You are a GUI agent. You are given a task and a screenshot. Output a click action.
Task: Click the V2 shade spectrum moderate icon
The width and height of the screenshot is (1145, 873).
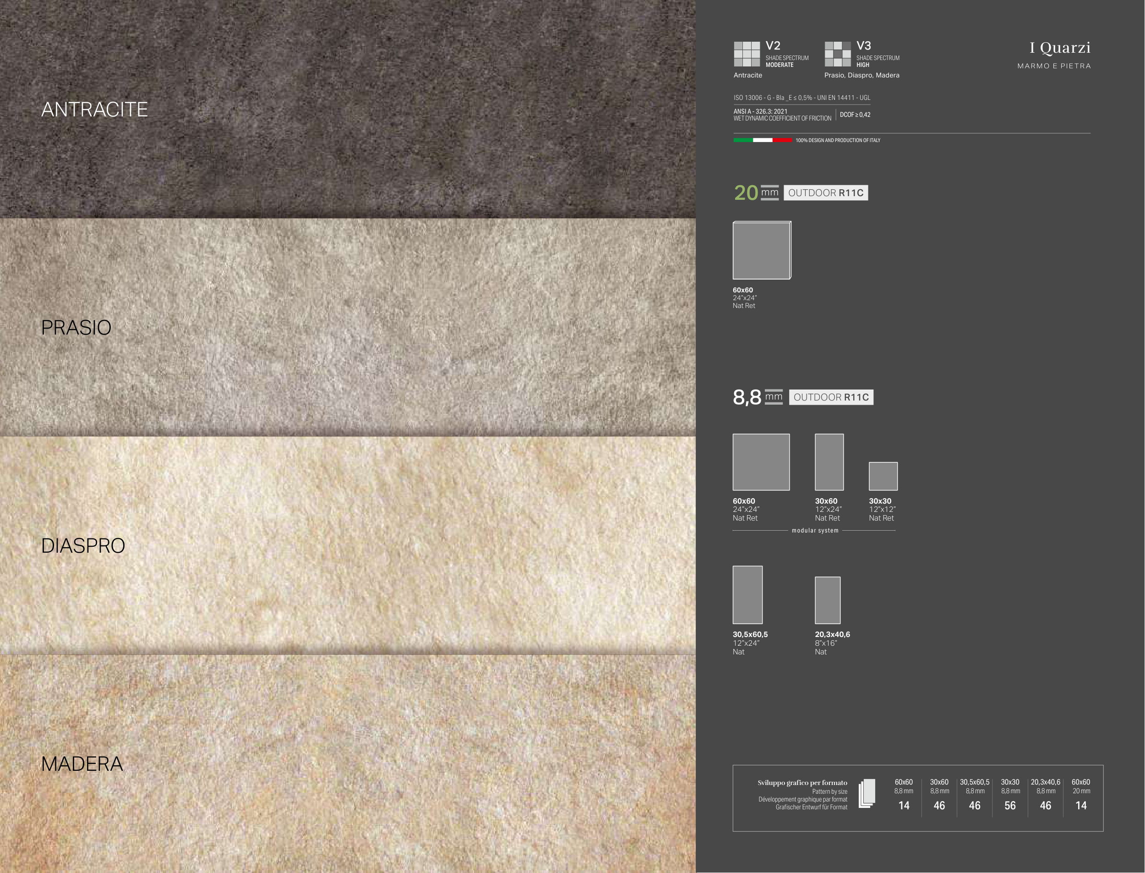pos(747,54)
